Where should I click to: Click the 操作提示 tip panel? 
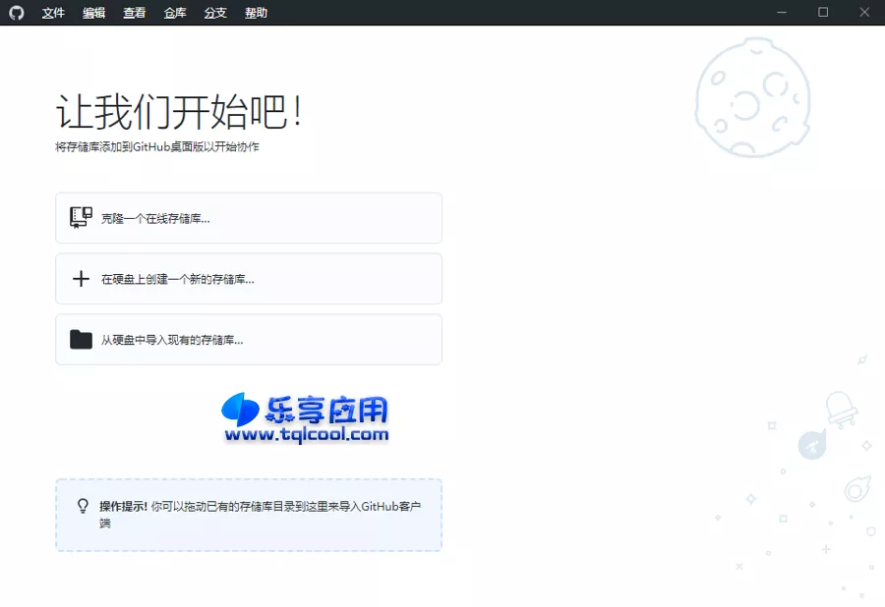(249, 513)
